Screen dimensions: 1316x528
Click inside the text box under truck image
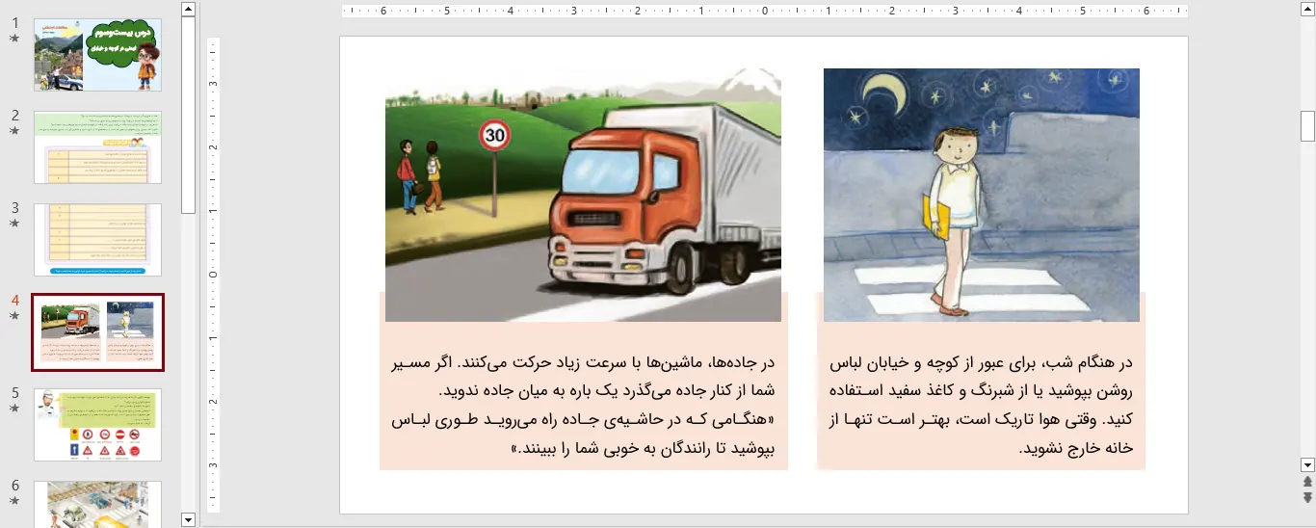(583, 405)
